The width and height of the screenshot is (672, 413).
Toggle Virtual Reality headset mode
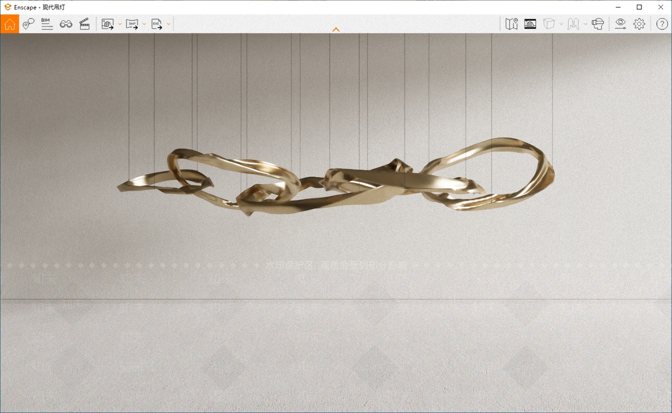click(x=598, y=24)
